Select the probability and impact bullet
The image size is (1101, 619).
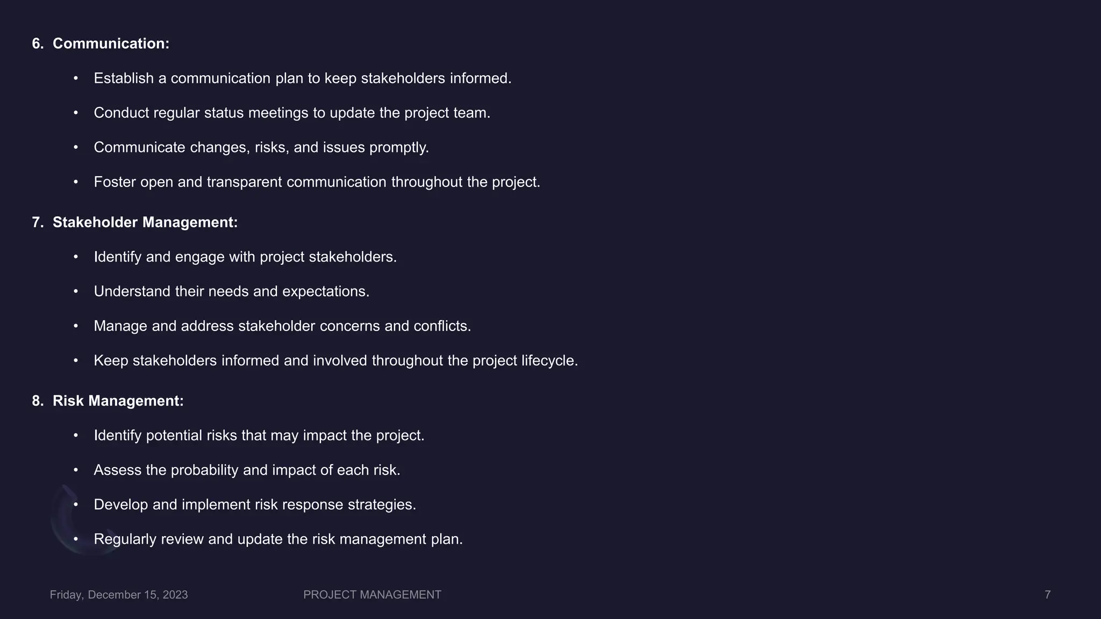click(247, 470)
